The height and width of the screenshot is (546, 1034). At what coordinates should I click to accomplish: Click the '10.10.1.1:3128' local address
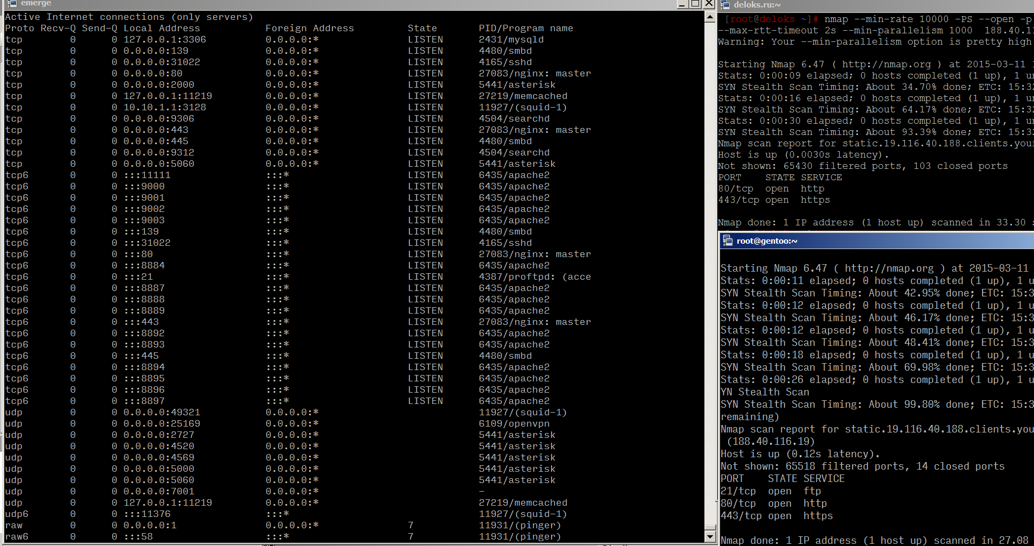click(x=165, y=107)
